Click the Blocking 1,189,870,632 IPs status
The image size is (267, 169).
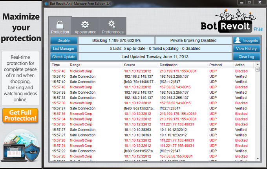[x=117, y=40]
